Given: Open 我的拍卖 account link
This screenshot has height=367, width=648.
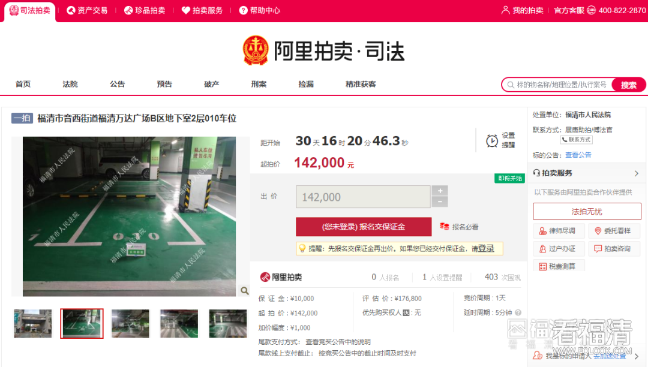Looking at the screenshot, I should [523, 10].
